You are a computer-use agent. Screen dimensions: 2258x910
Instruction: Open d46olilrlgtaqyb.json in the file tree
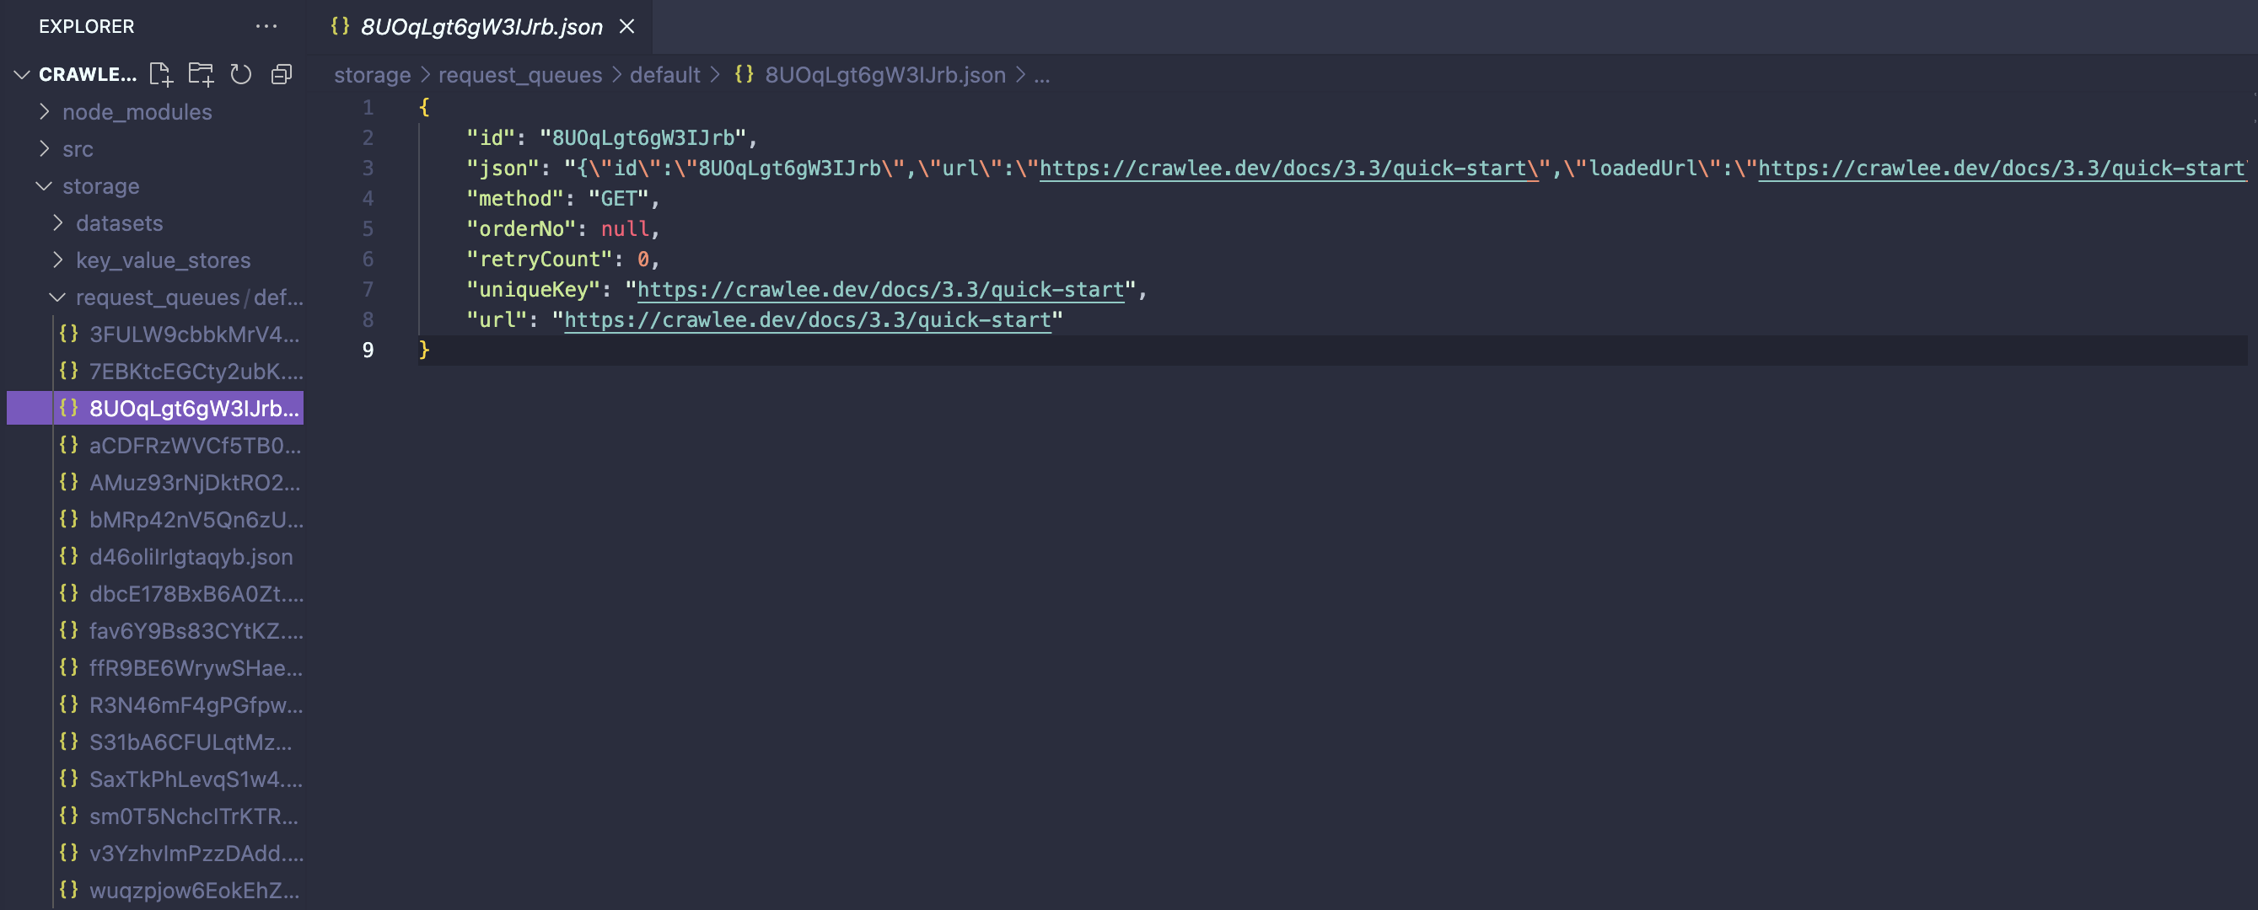(191, 556)
